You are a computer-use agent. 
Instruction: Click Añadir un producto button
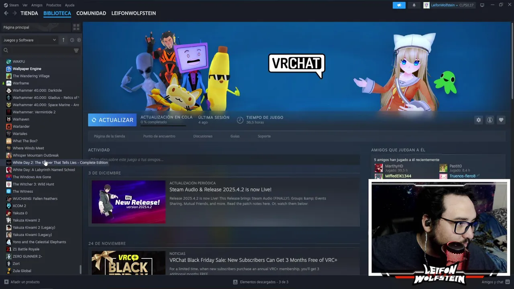click(x=22, y=282)
